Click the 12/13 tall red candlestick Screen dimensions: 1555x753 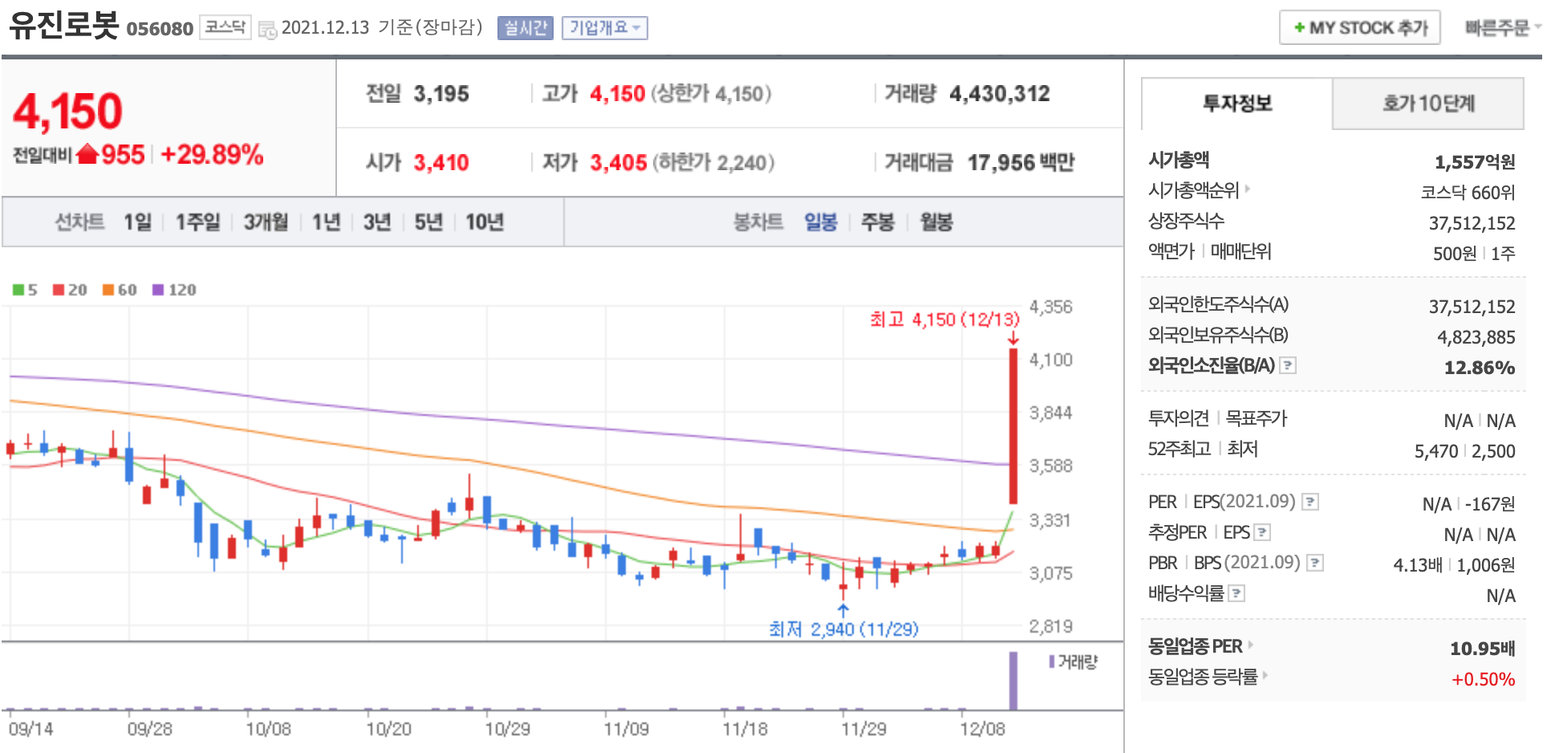1013,425
